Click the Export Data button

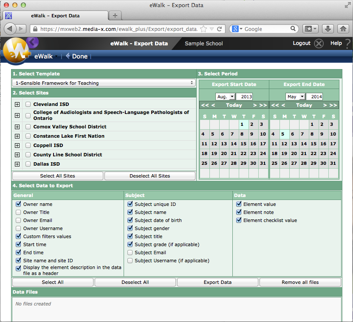217,282
